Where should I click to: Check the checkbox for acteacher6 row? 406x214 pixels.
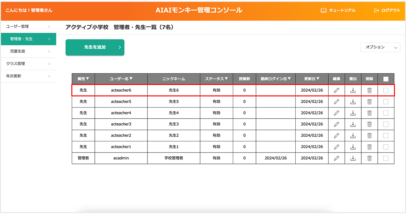[386, 90]
